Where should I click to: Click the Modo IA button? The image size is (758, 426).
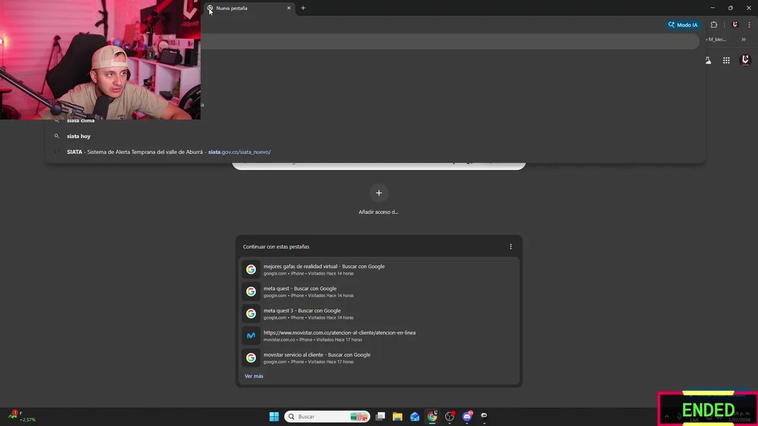click(x=683, y=25)
